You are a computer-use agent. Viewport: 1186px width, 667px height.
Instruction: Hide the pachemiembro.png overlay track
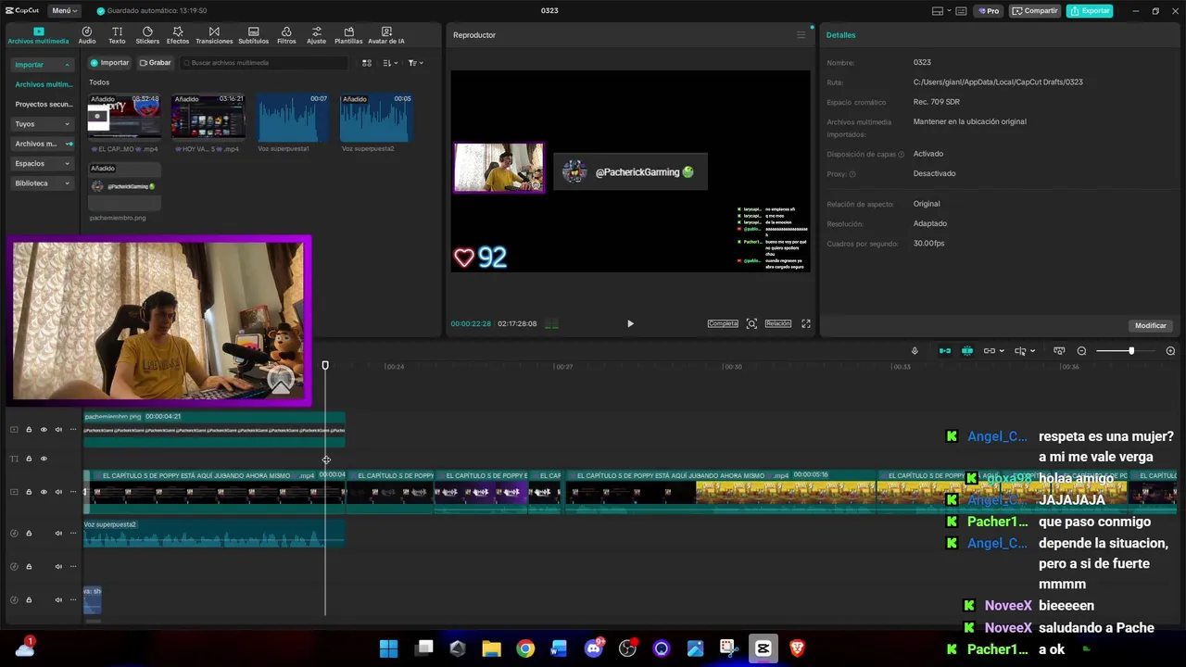click(x=44, y=430)
